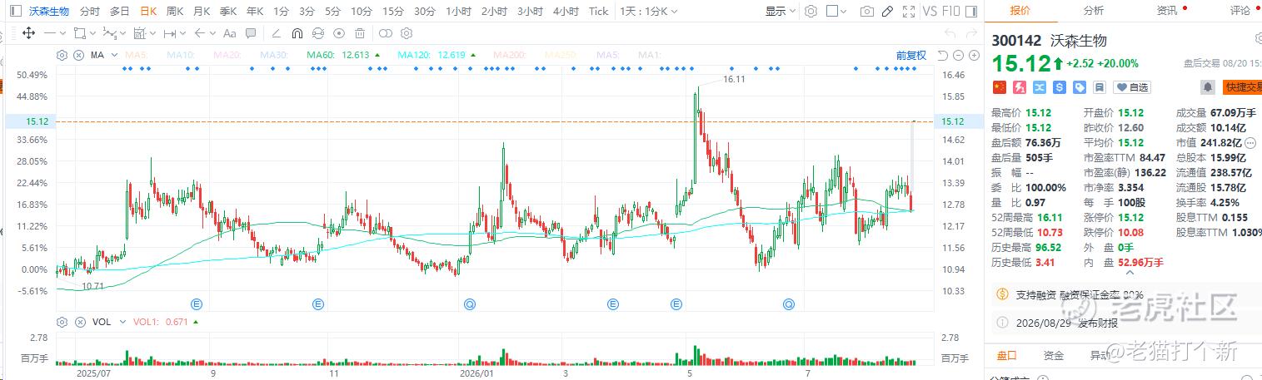This screenshot has height=380, width=1262.
Task: Open chart settings gear in top bar
Action: tap(811, 12)
